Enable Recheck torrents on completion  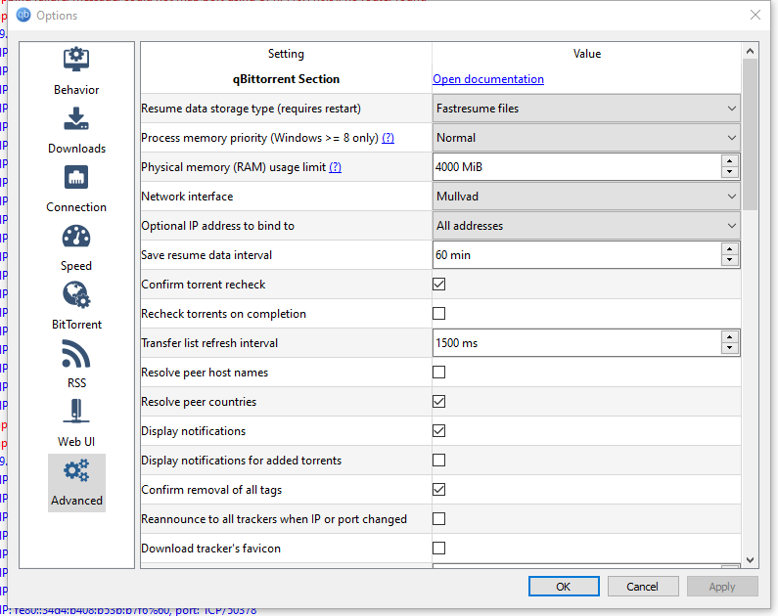pyautogui.click(x=438, y=313)
